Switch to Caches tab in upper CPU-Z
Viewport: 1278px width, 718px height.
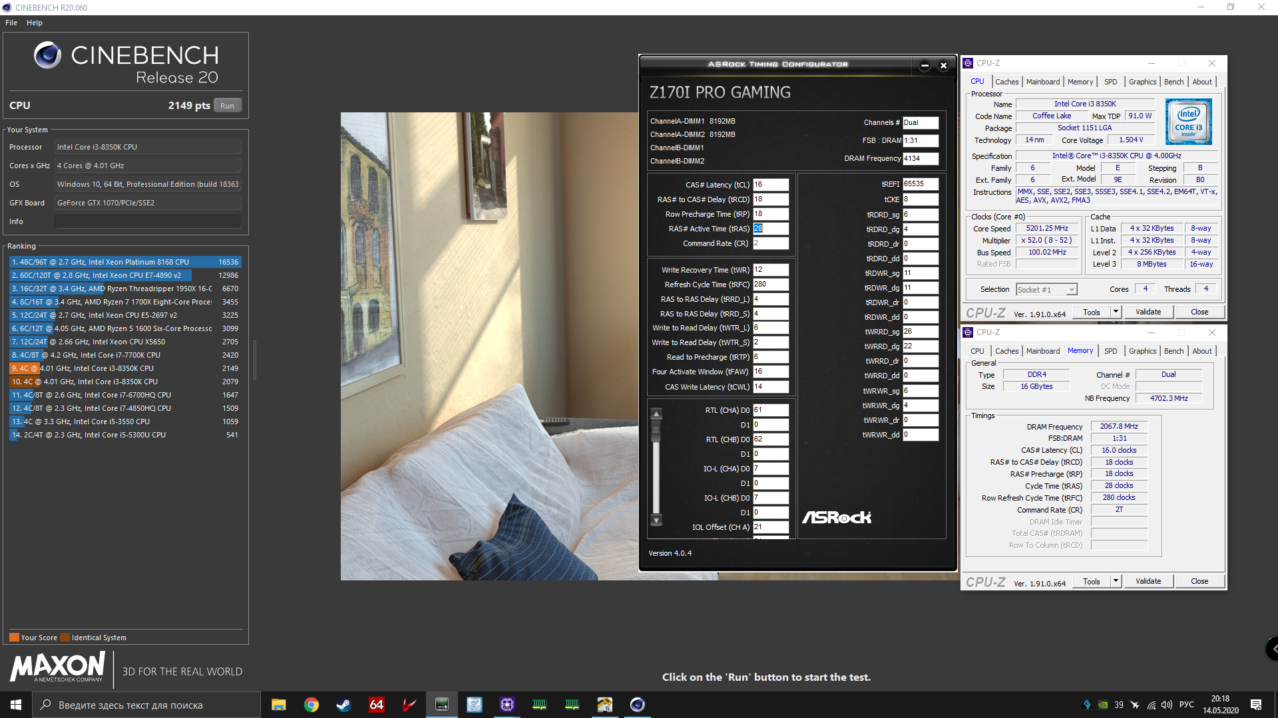tap(1006, 82)
